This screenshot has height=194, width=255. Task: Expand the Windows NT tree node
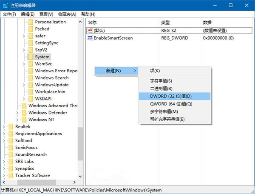(x=17, y=120)
